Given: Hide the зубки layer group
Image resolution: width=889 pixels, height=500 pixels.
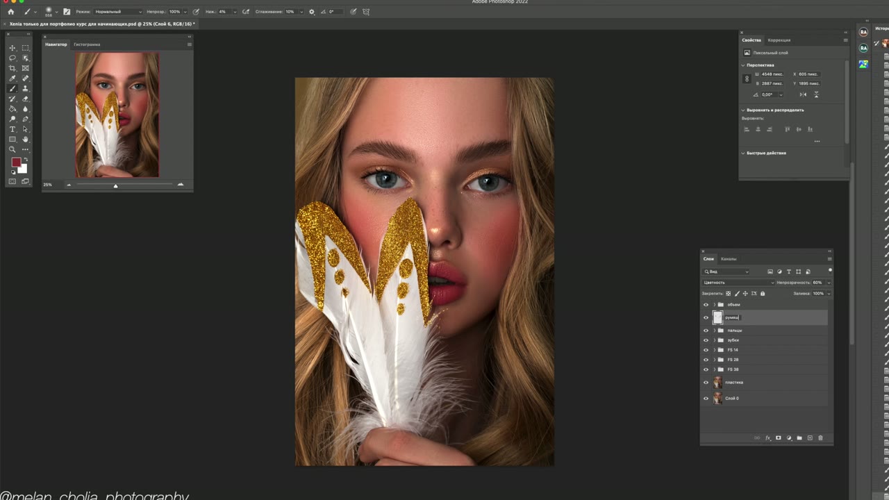Looking at the screenshot, I should (x=706, y=340).
